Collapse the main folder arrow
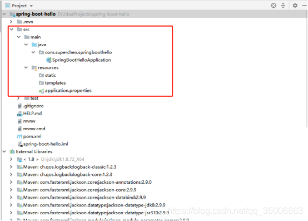The image size is (308, 221). click(19, 37)
